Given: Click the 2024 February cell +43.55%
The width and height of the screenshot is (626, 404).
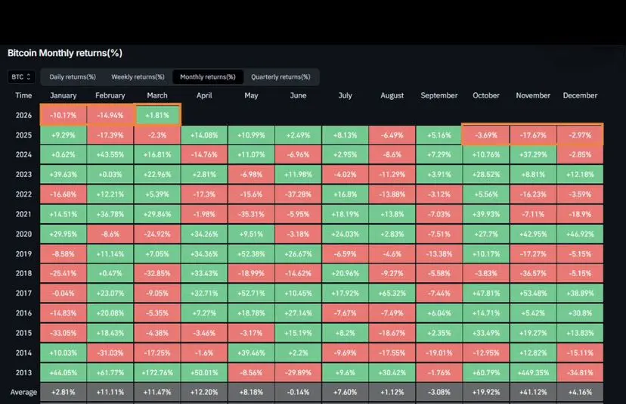Looking at the screenshot, I should click(x=110, y=154).
